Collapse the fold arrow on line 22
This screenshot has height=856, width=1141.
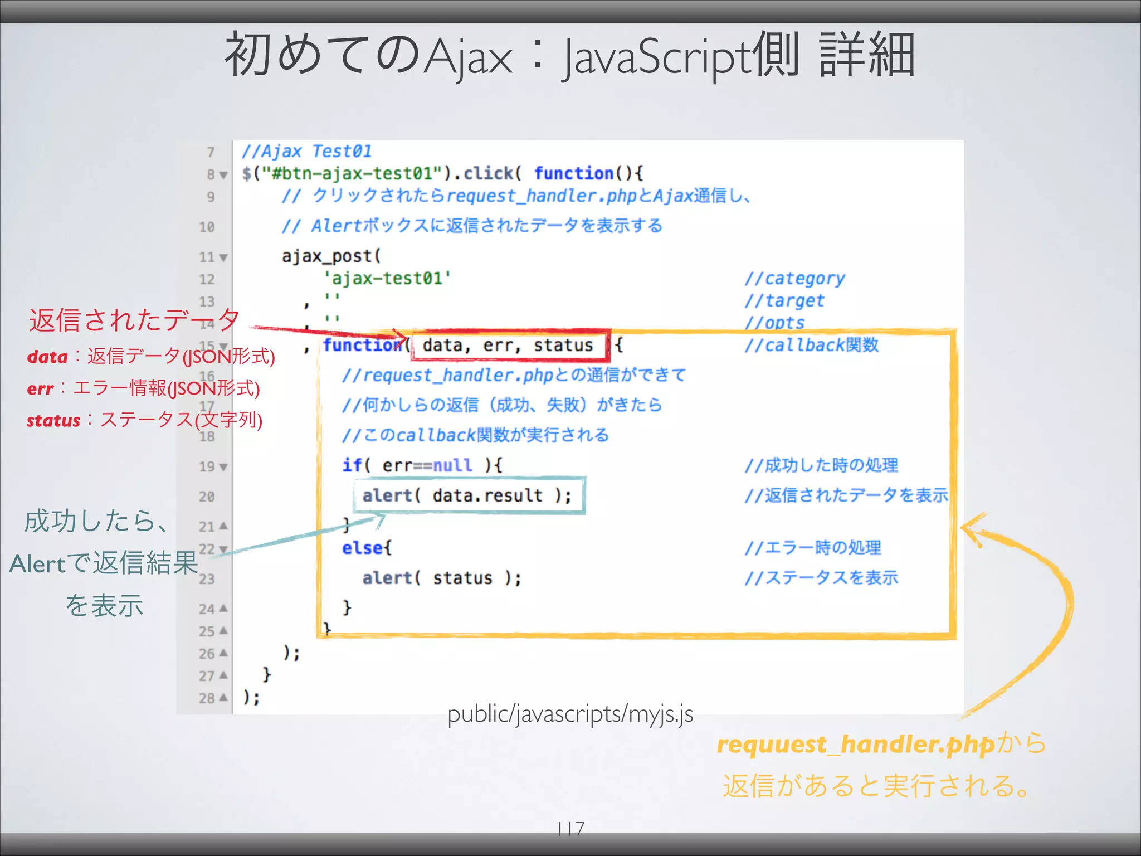[223, 549]
